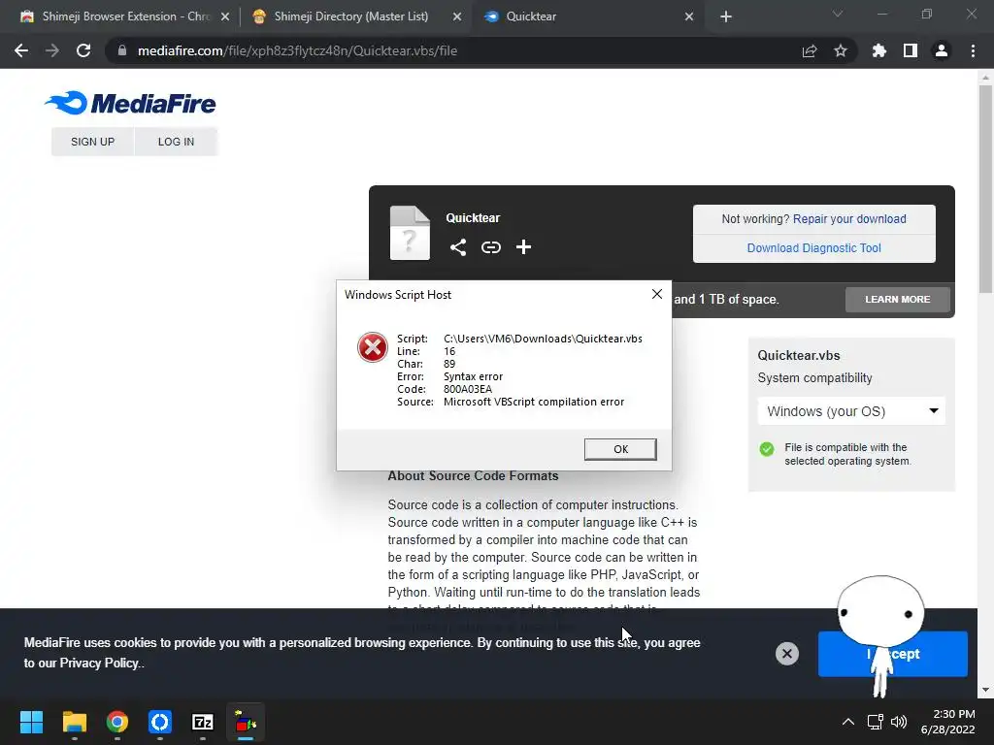Open File Explorer from the taskbar
Viewport: 994px width, 745px height.
(74, 722)
